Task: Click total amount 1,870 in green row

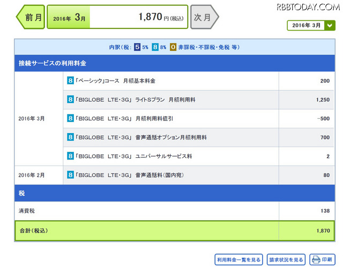Action: coord(323,231)
